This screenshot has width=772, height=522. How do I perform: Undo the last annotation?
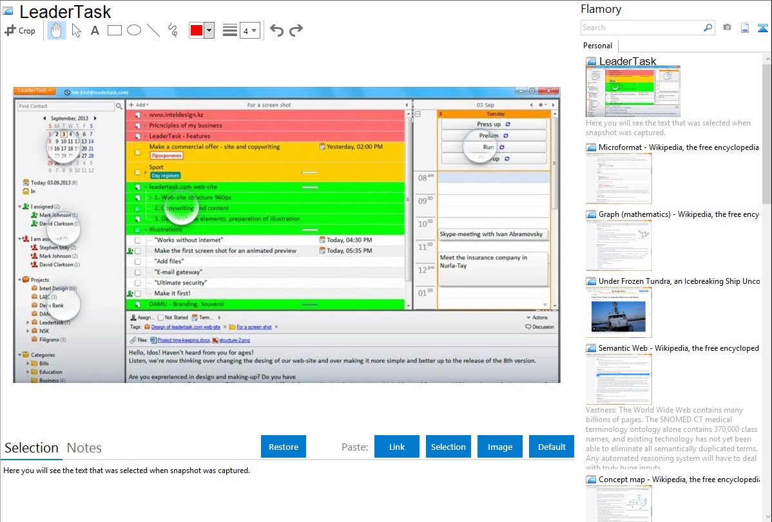(276, 30)
